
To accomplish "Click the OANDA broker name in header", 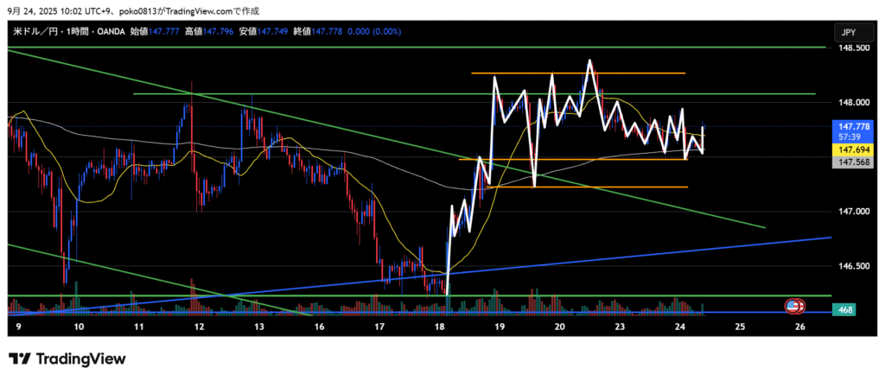I will click(x=108, y=32).
